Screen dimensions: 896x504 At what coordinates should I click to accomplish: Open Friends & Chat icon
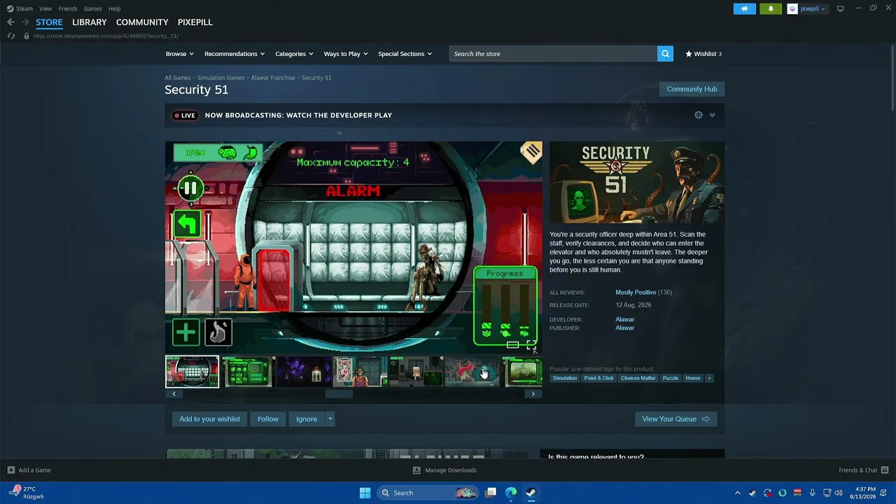[x=885, y=470]
